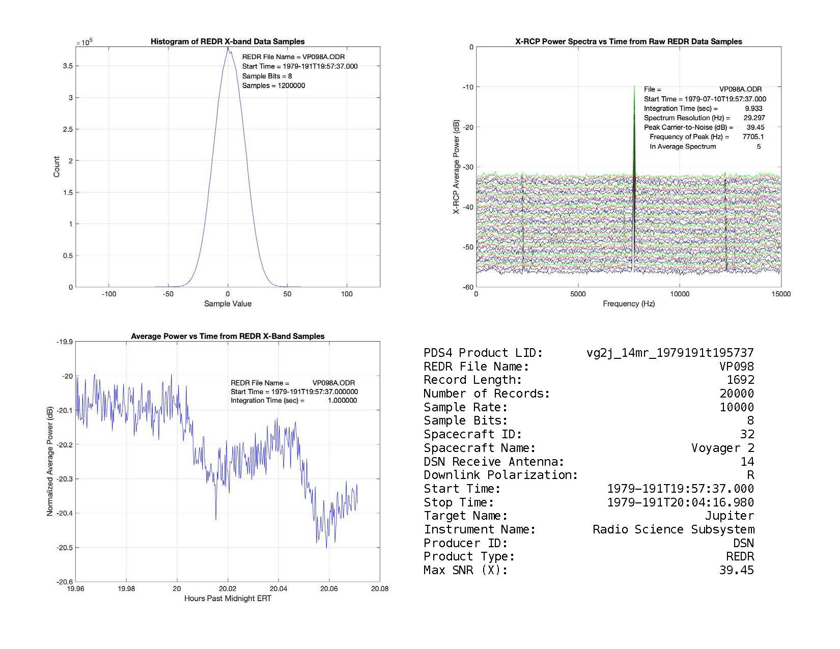The height and width of the screenshot is (649, 840).
Task: Select the 'Sample Value' x-axis label
Action: (x=228, y=304)
